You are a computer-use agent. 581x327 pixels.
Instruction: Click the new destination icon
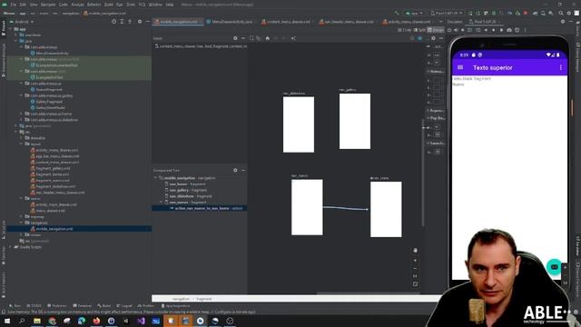(252, 38)
